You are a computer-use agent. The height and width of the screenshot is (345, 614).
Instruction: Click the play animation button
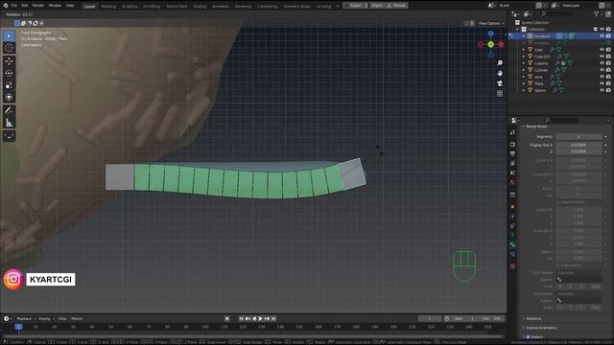(260, 319)
